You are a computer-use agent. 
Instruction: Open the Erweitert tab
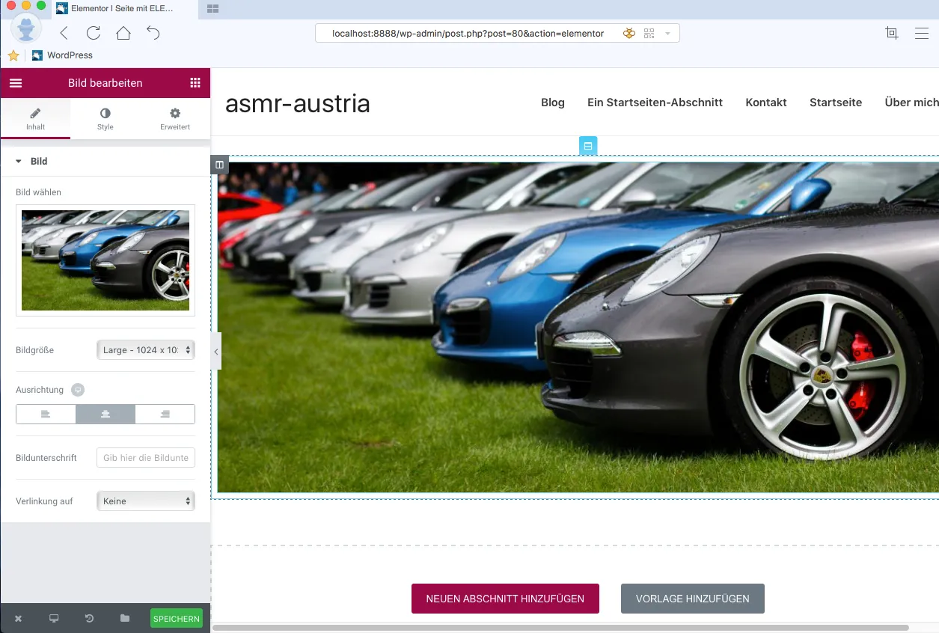[175, 119]
